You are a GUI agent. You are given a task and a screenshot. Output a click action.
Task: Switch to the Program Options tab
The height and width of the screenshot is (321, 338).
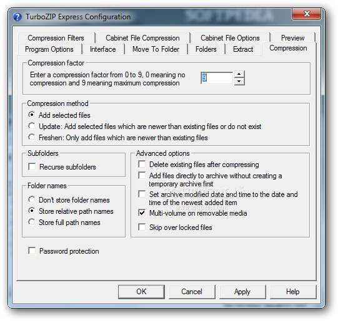49,49
